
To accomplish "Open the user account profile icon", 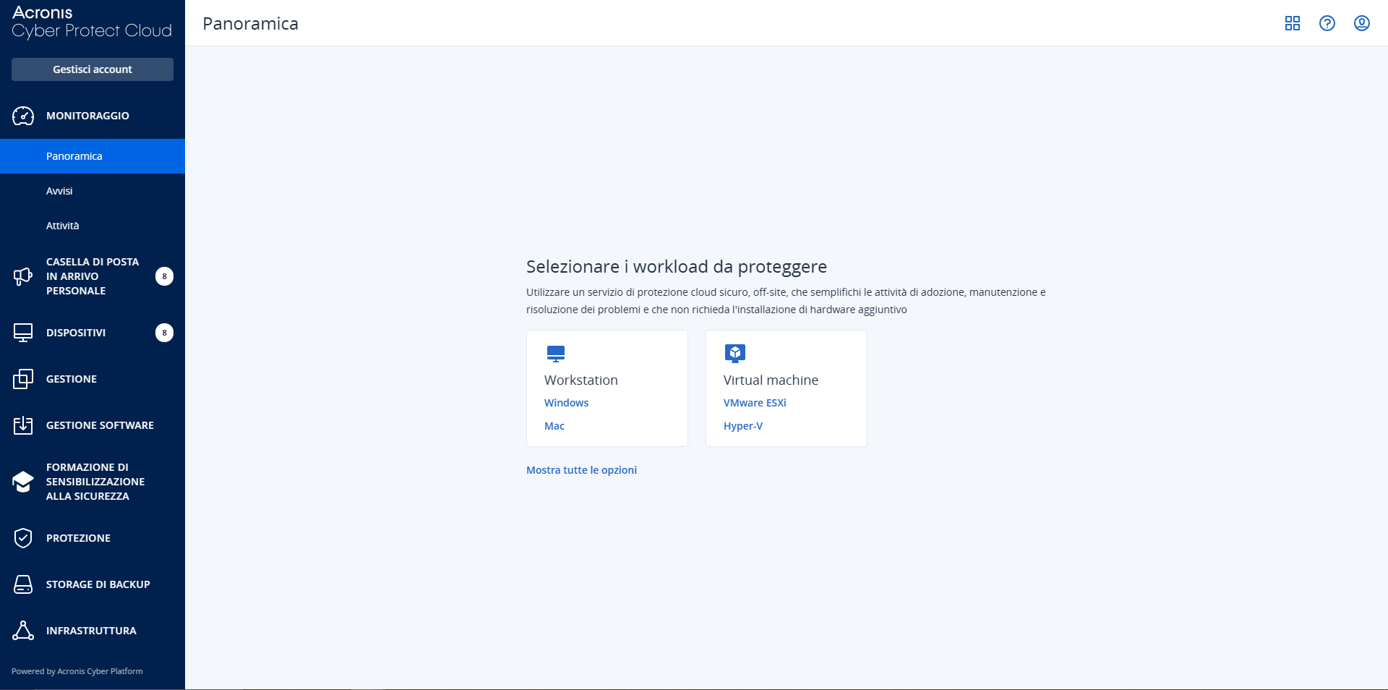I will 1362,23.
